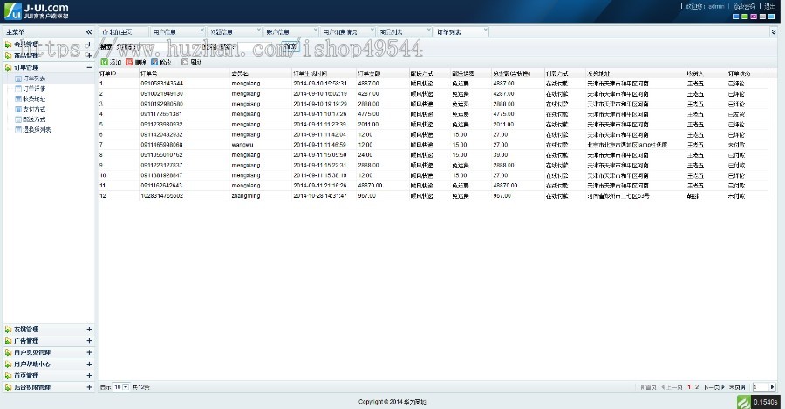785x409 pixels.
Task: Click the folder icon of 广告管理
Action: [8, 341]
